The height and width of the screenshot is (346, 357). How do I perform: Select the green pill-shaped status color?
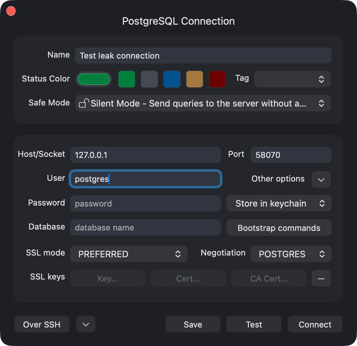pyautogui.click(x=94, y=79)
